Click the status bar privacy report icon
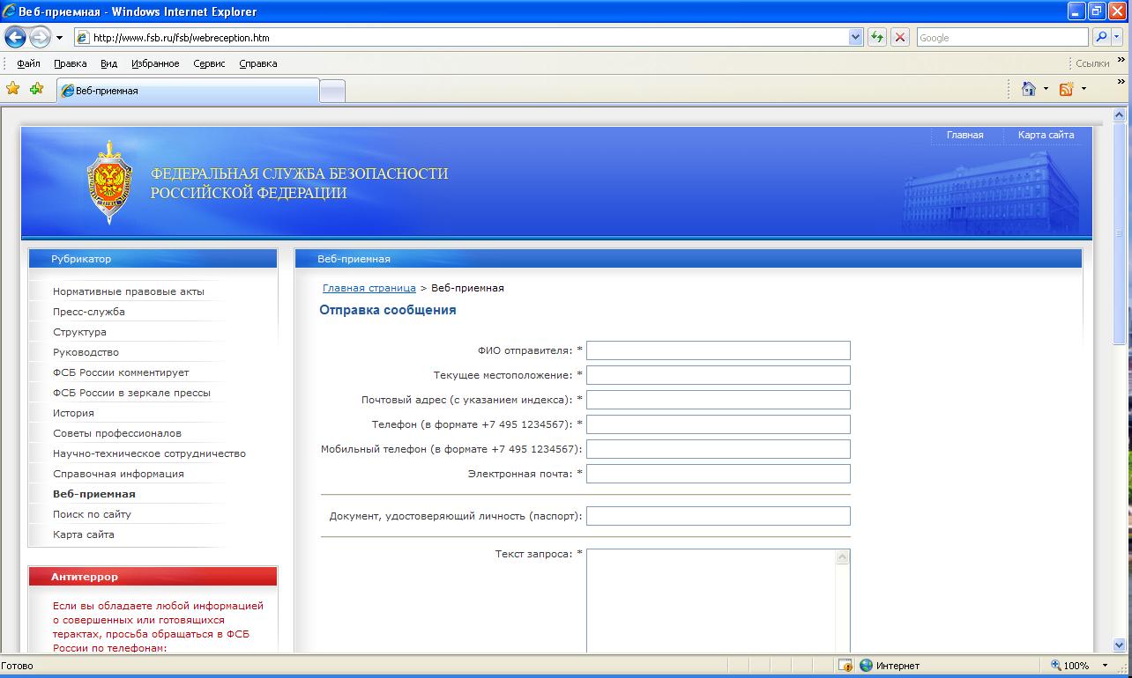The image size is (1132, 678). (x=845, y=666)
